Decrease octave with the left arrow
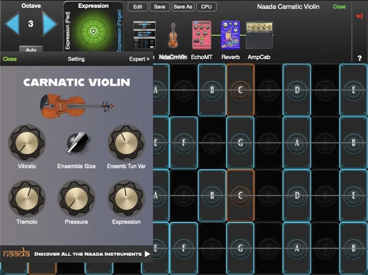This screenshot has width=368, height=275. point(12,24)
